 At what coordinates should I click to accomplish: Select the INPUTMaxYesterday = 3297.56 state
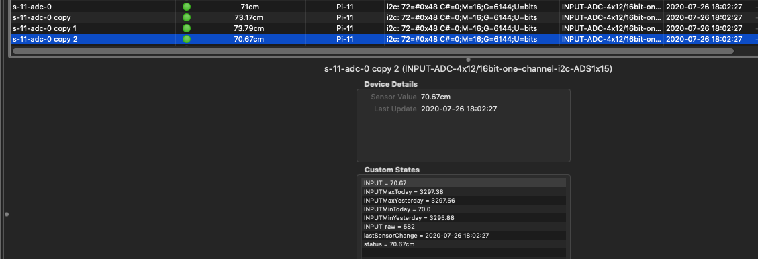(x=463, y=200)
